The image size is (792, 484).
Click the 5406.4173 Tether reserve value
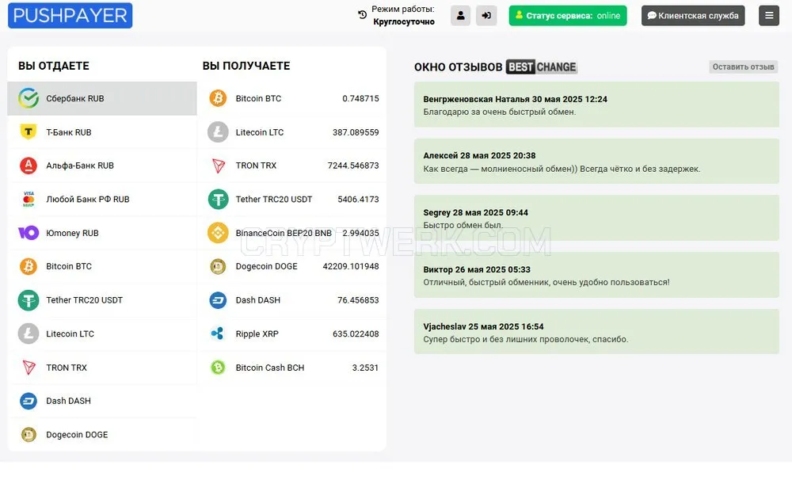click(x=358, y=200)
